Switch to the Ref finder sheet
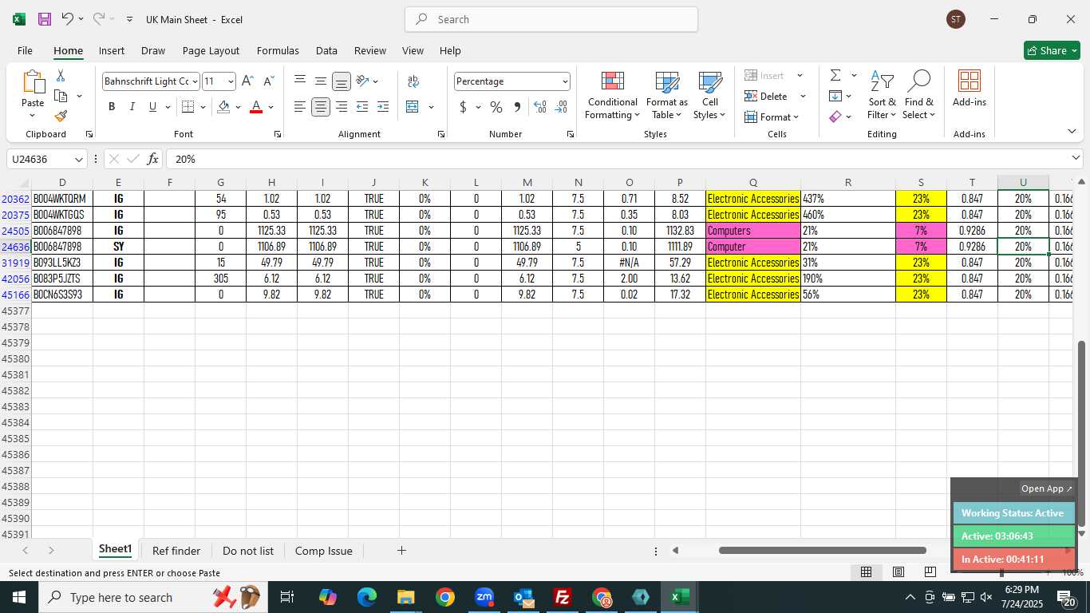 point(176,551)
